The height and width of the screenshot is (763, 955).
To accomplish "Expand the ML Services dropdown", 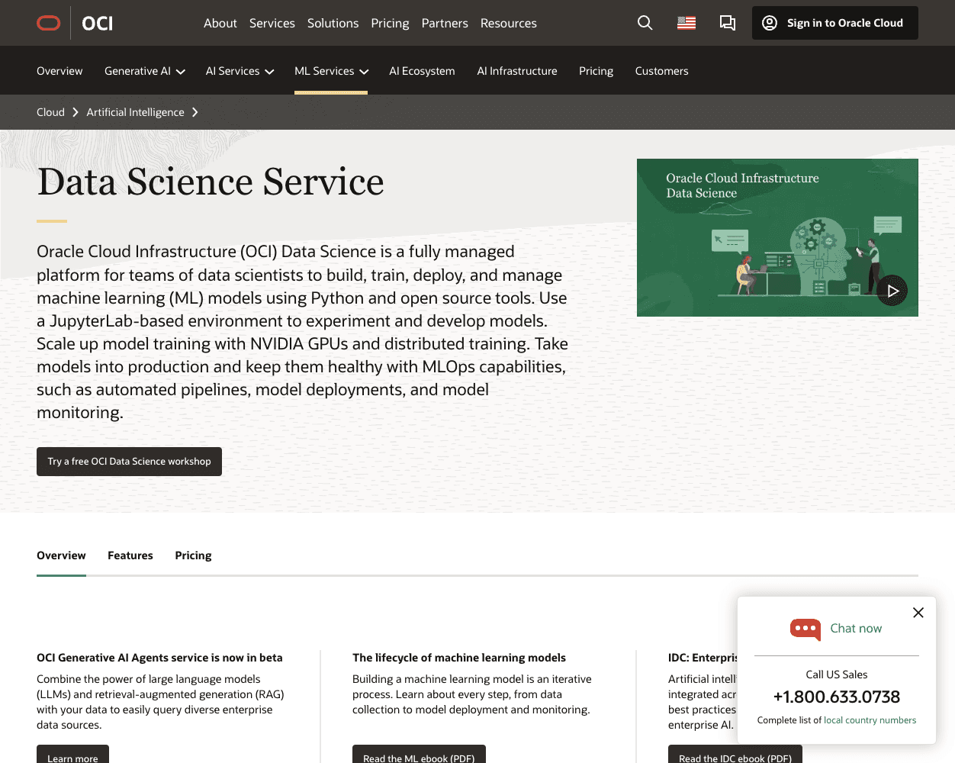I will point(331,71).
